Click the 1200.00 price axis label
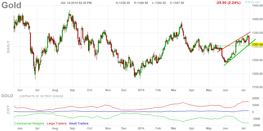Screen dimensions: 263x131 pyautogui.click(x=257, y=74)
